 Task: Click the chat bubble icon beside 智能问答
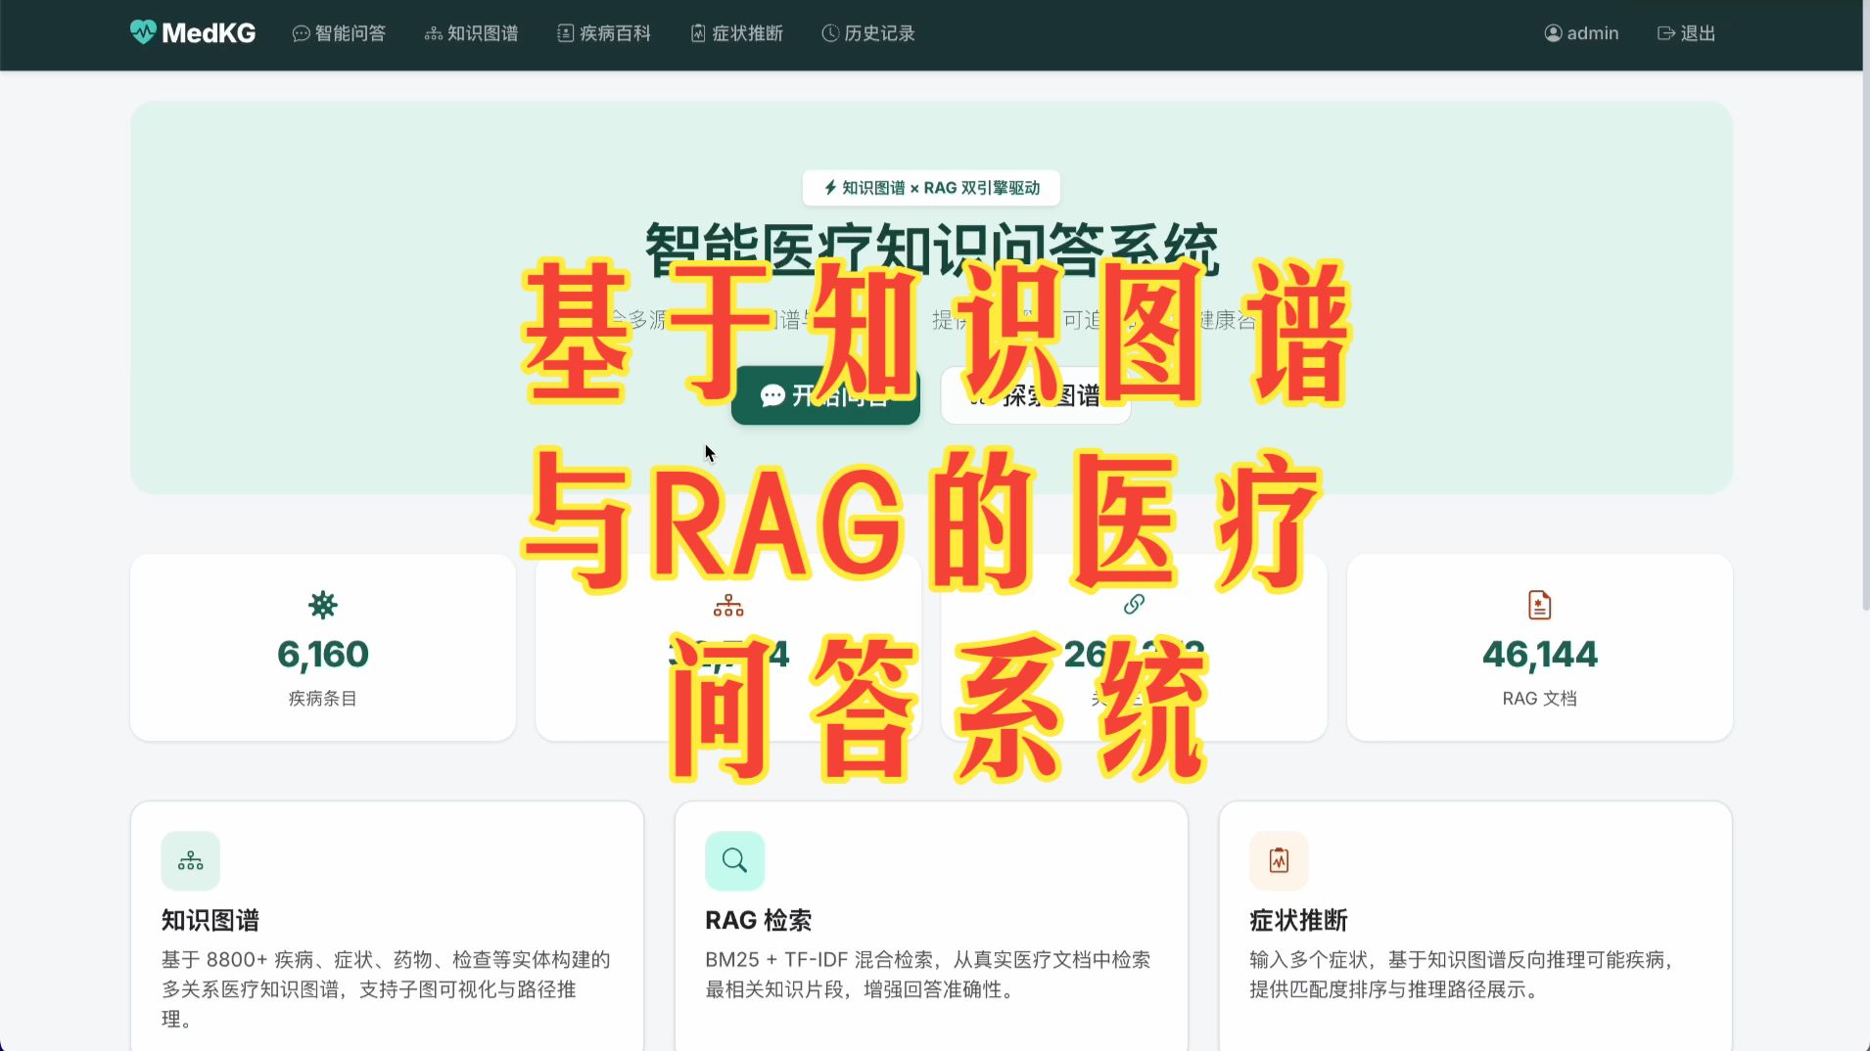(301, 33)
